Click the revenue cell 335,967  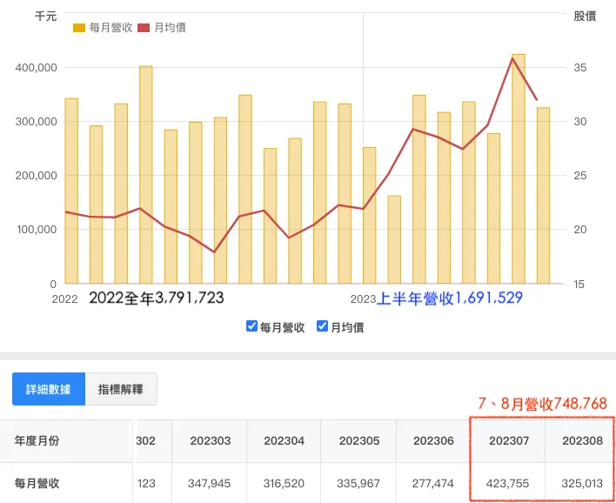click(358, 483)
